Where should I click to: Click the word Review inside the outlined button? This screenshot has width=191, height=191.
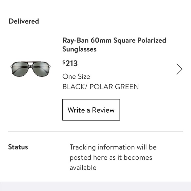tap(103, 110)
